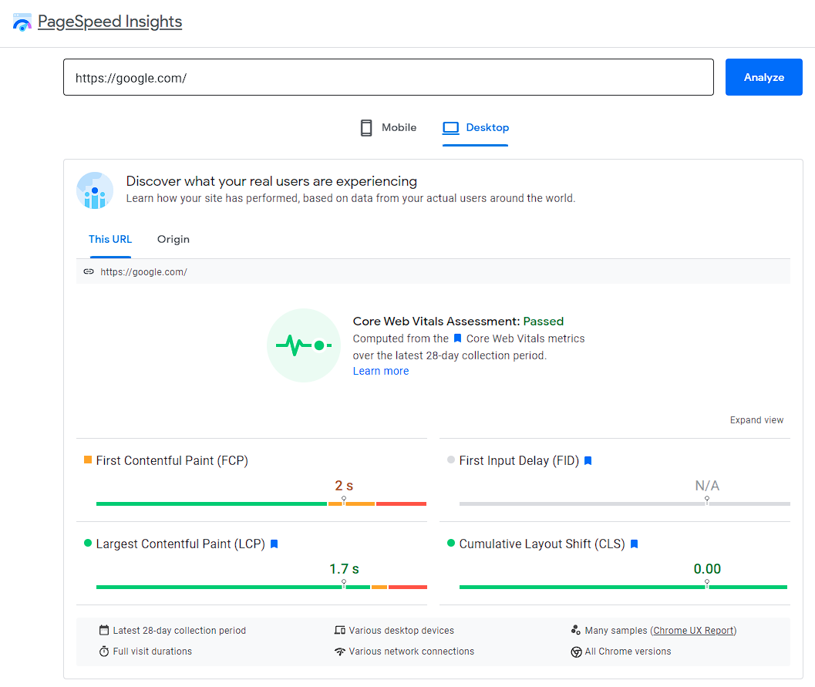815x687 pixels.
Task: Click the gray FID distribution bar
Action: point(625,503)
